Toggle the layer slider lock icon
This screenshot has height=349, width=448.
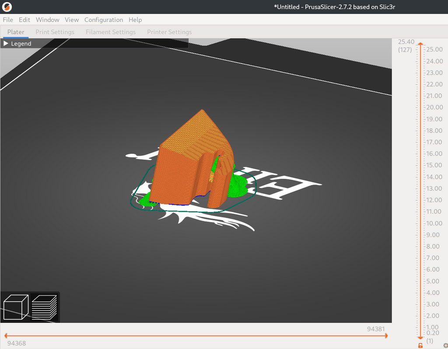[420, 346]
